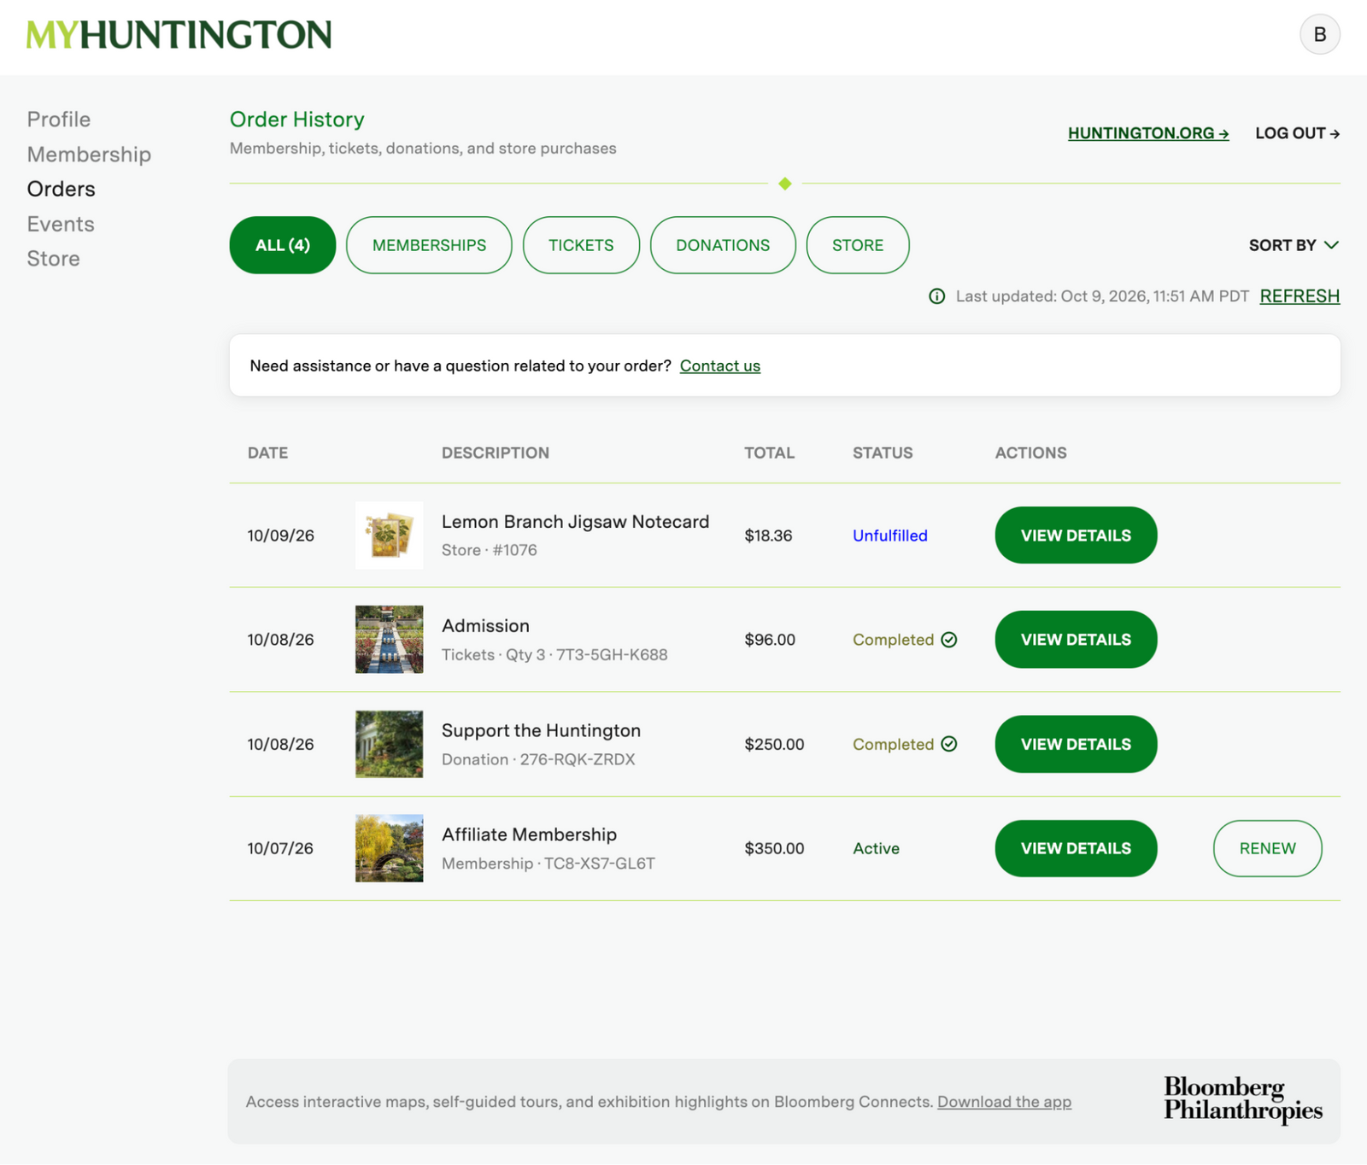Open Store in the sidebar
Screen dimensions: 1367x1165
(53, 259)
